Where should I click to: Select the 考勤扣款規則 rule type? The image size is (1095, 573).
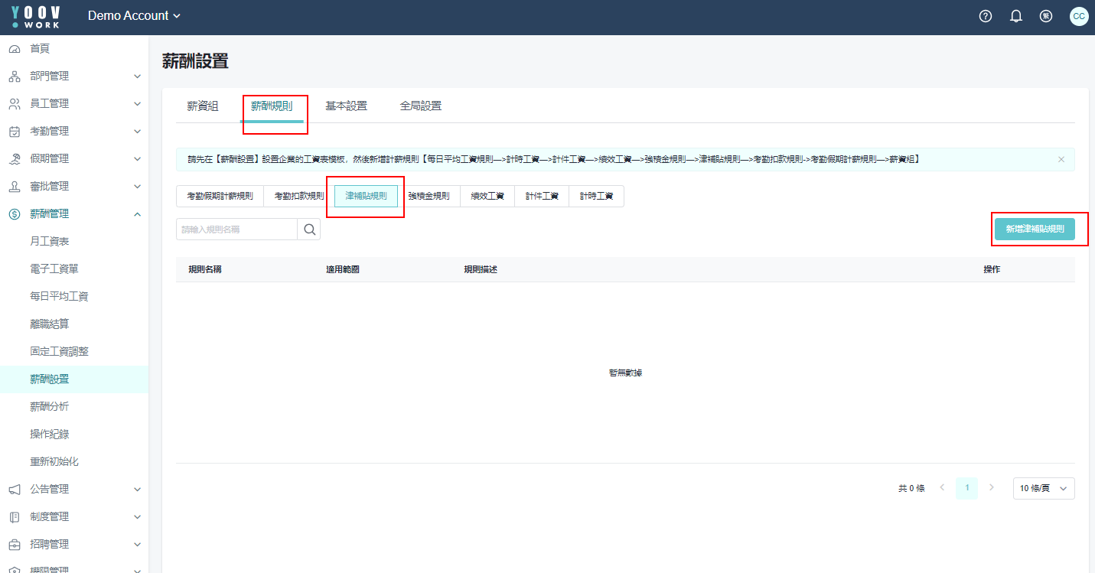click(299, 196)
